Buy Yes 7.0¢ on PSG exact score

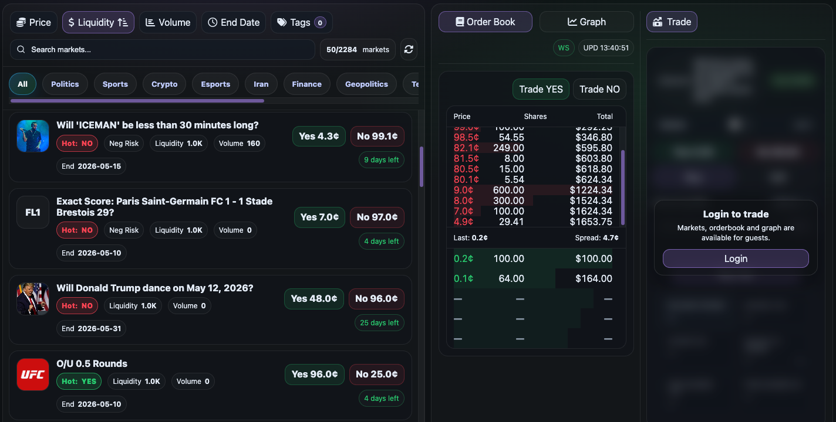point(319,217)
